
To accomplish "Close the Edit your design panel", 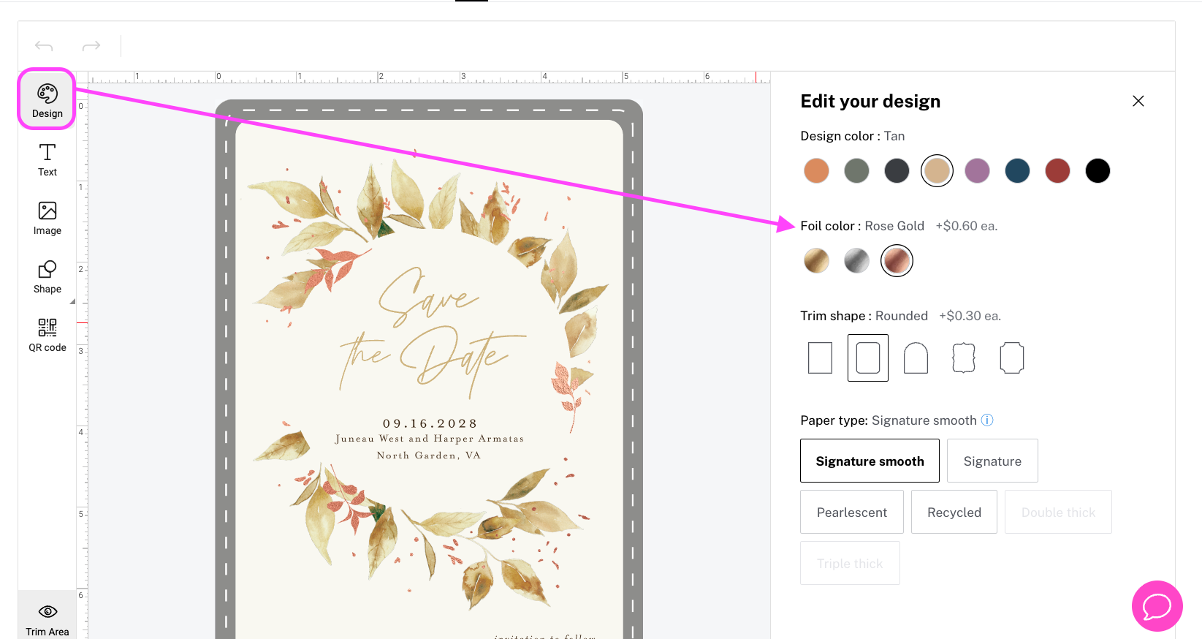I will 1138,101.
